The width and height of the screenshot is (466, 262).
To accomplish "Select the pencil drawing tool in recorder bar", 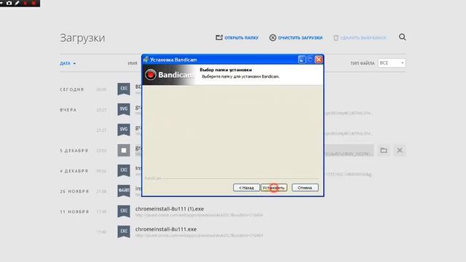I will pyautogui.click(x=17, y=3).
